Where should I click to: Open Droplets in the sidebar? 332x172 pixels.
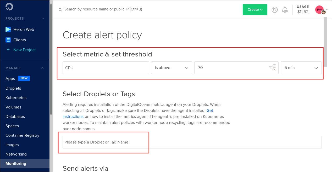pyautogui.click(x=13, y=88)
